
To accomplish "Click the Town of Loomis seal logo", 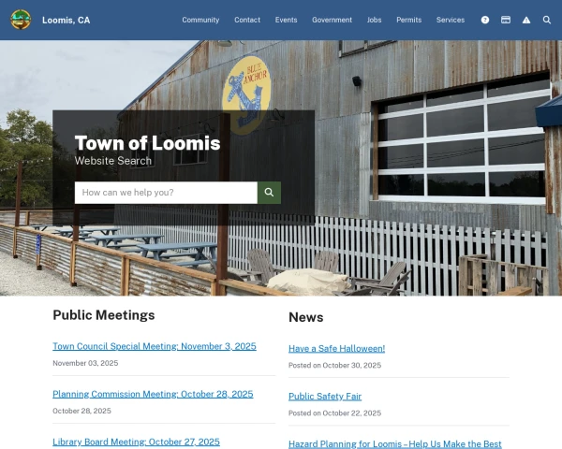I will 21,20.
